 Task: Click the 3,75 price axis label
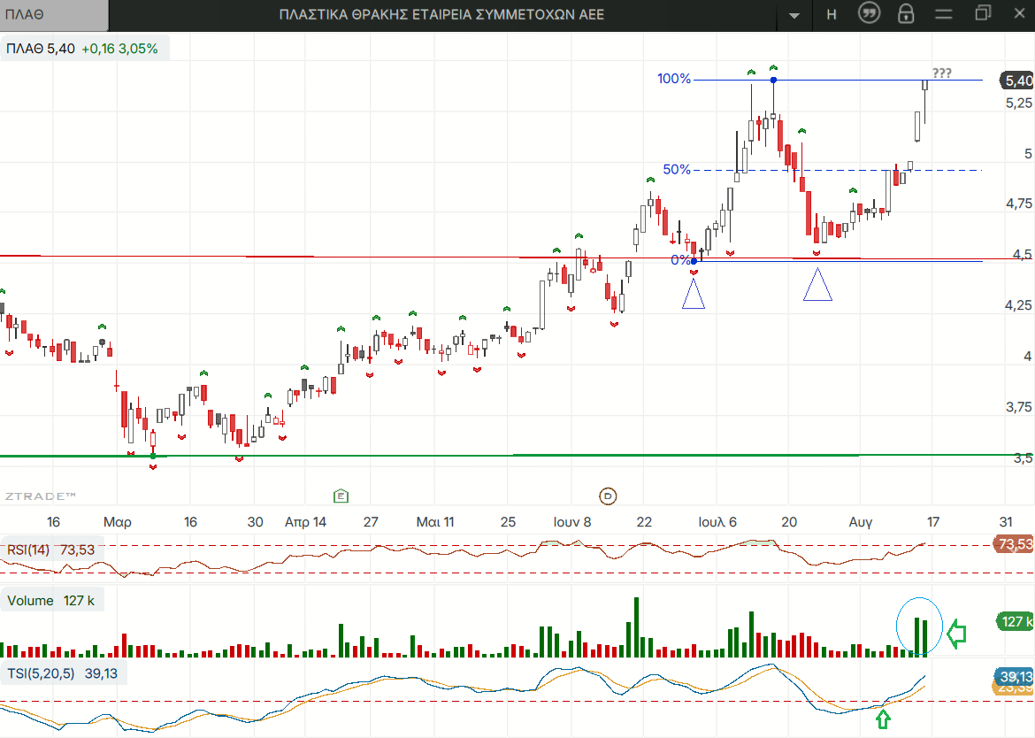pos(1018,407)
